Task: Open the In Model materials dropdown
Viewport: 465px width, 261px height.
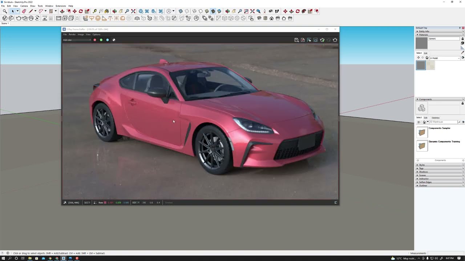Action: pyautogui.click(x=445, y=58)
